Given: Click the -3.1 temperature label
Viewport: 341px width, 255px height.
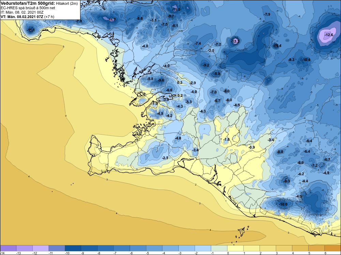Looking at the screenshot, I should click(153, 20).
